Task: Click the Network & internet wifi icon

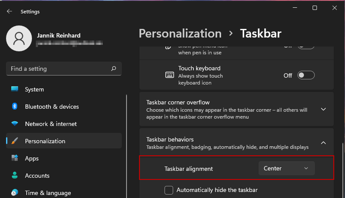Action: point(15,124)
